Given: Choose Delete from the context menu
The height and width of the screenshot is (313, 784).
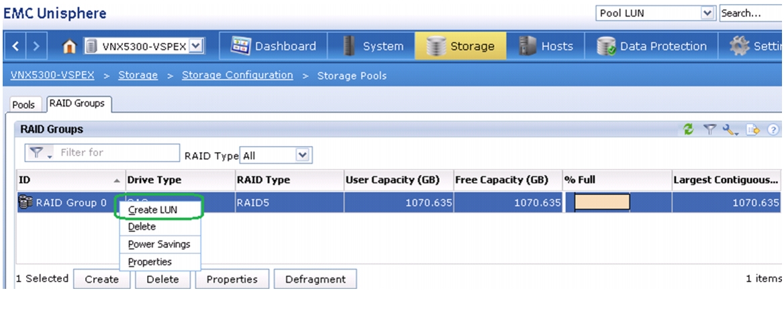Looking at the screenshot, I should tap(160, 227).
